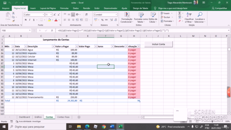Viewport: 231px width, 130px height.
Task: Click the font color red A icon
Action: click(x=56, y=20)
